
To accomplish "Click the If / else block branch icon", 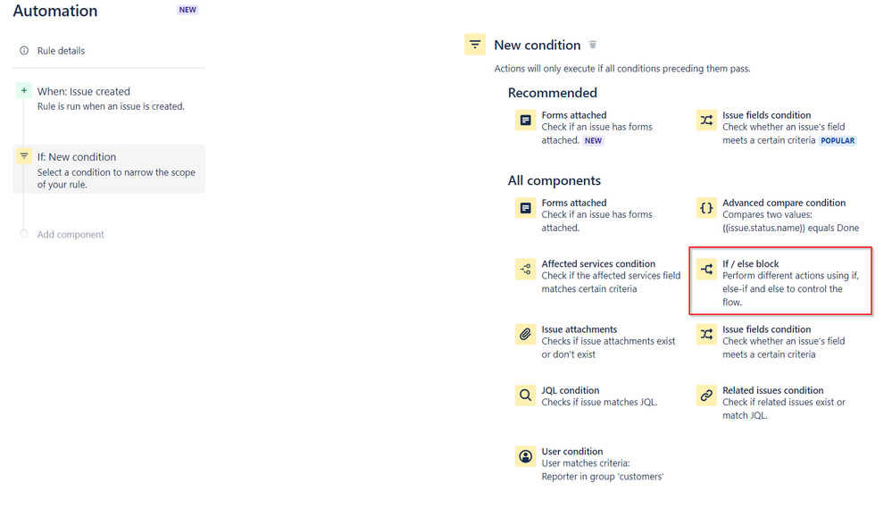I will click(x=705, y=269).
